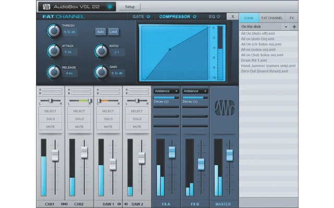The width and height of the screenshot is (334, 208).
Task: Solo the DAW 1 channel
Action: [108, 119]
